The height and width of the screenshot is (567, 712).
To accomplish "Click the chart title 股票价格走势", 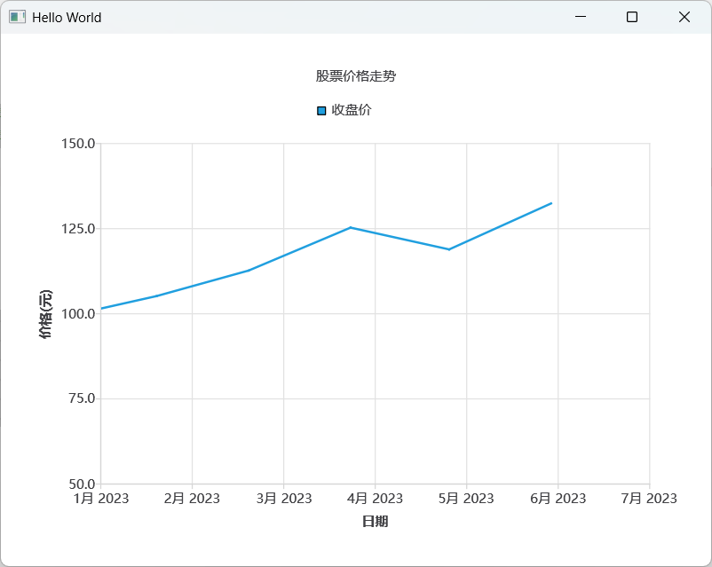I will click(x=355, y=75).
